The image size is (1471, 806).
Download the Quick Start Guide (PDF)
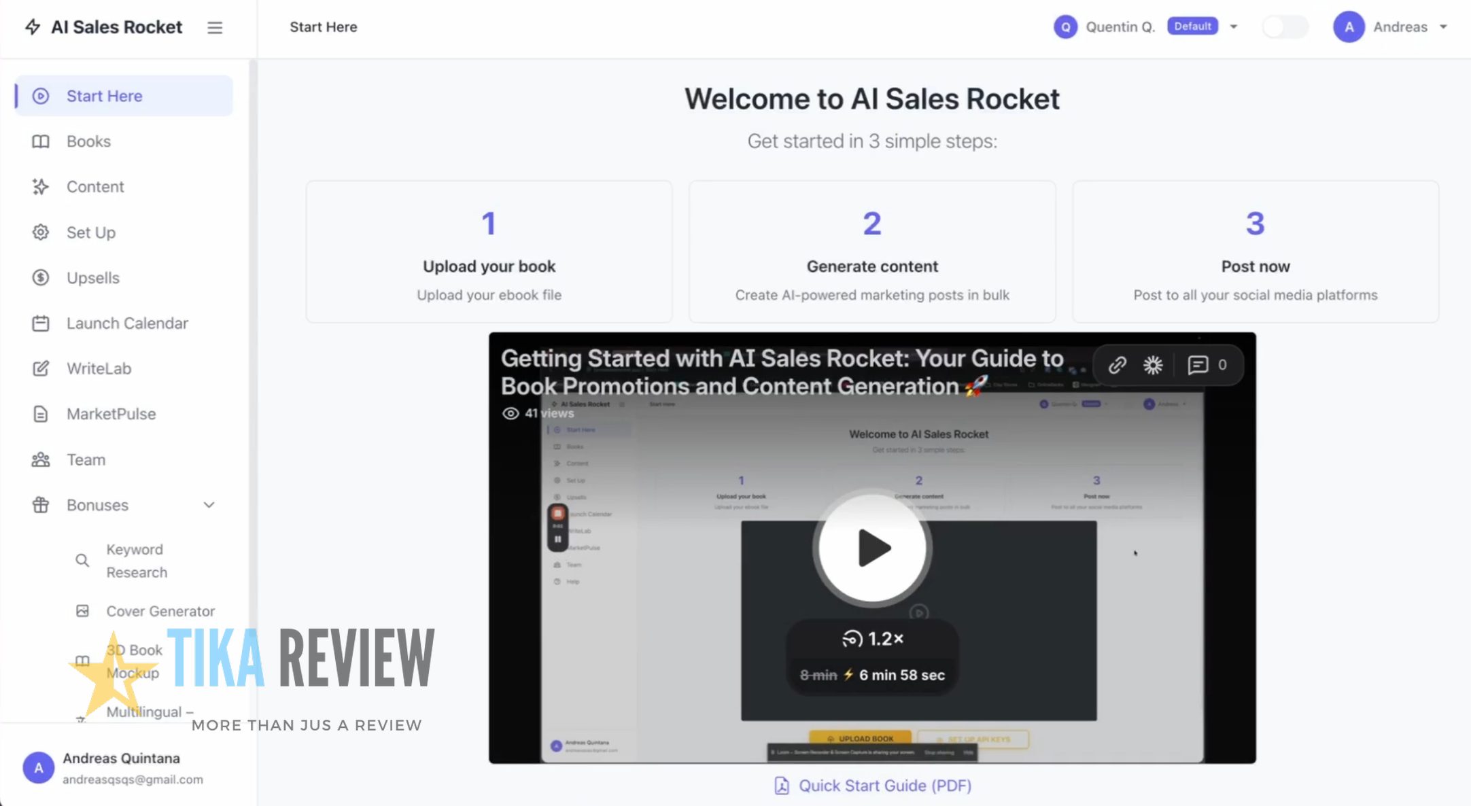click(x=872, y=786)
